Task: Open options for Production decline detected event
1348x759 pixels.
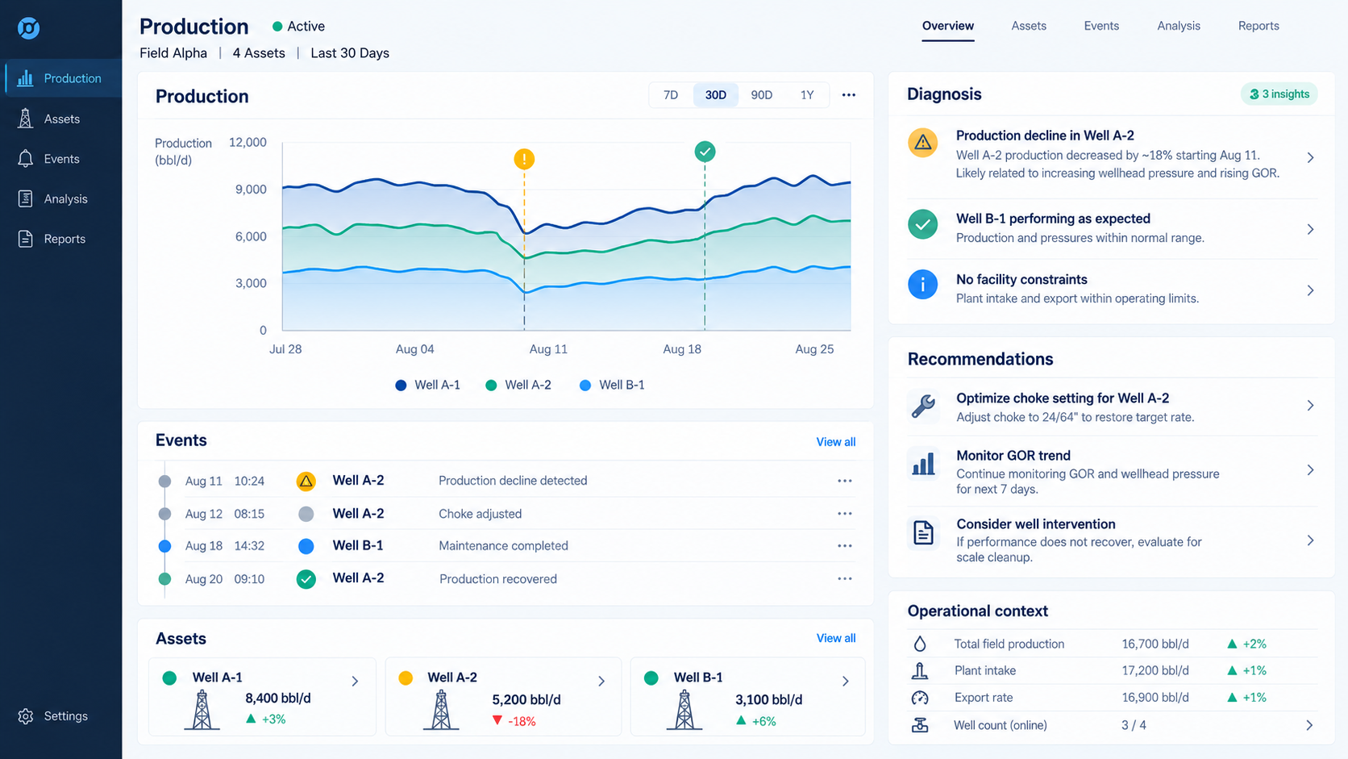Action: point(845,481)
